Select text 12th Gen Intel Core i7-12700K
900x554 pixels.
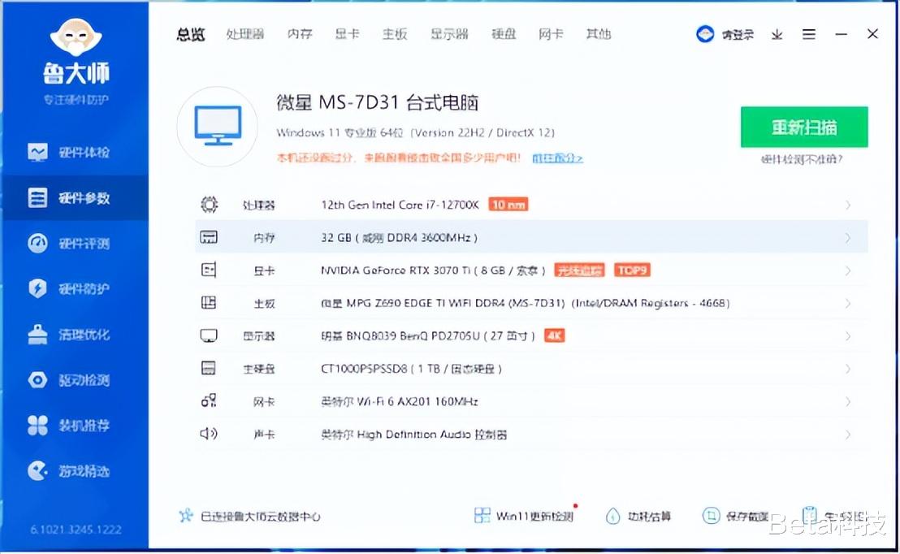pos(400,205)
